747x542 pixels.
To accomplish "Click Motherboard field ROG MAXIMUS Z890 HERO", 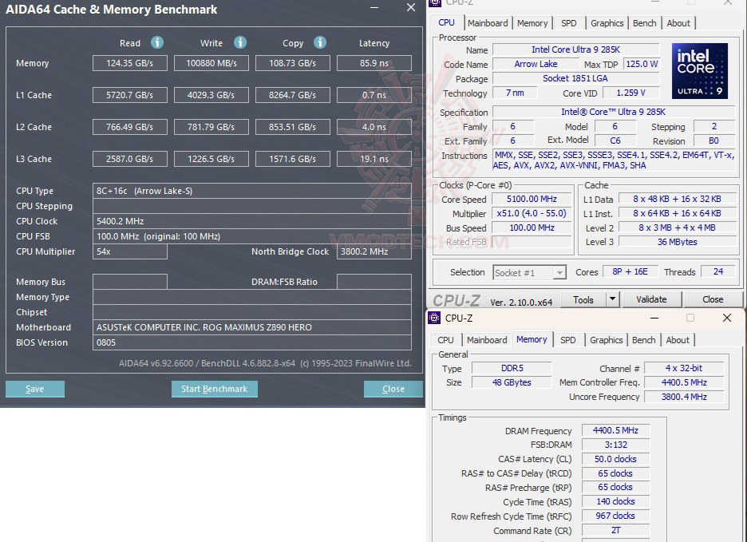I will pos(252,327).
